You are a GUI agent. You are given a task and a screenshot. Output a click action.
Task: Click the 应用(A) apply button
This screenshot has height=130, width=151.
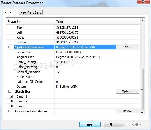(137, 124)
